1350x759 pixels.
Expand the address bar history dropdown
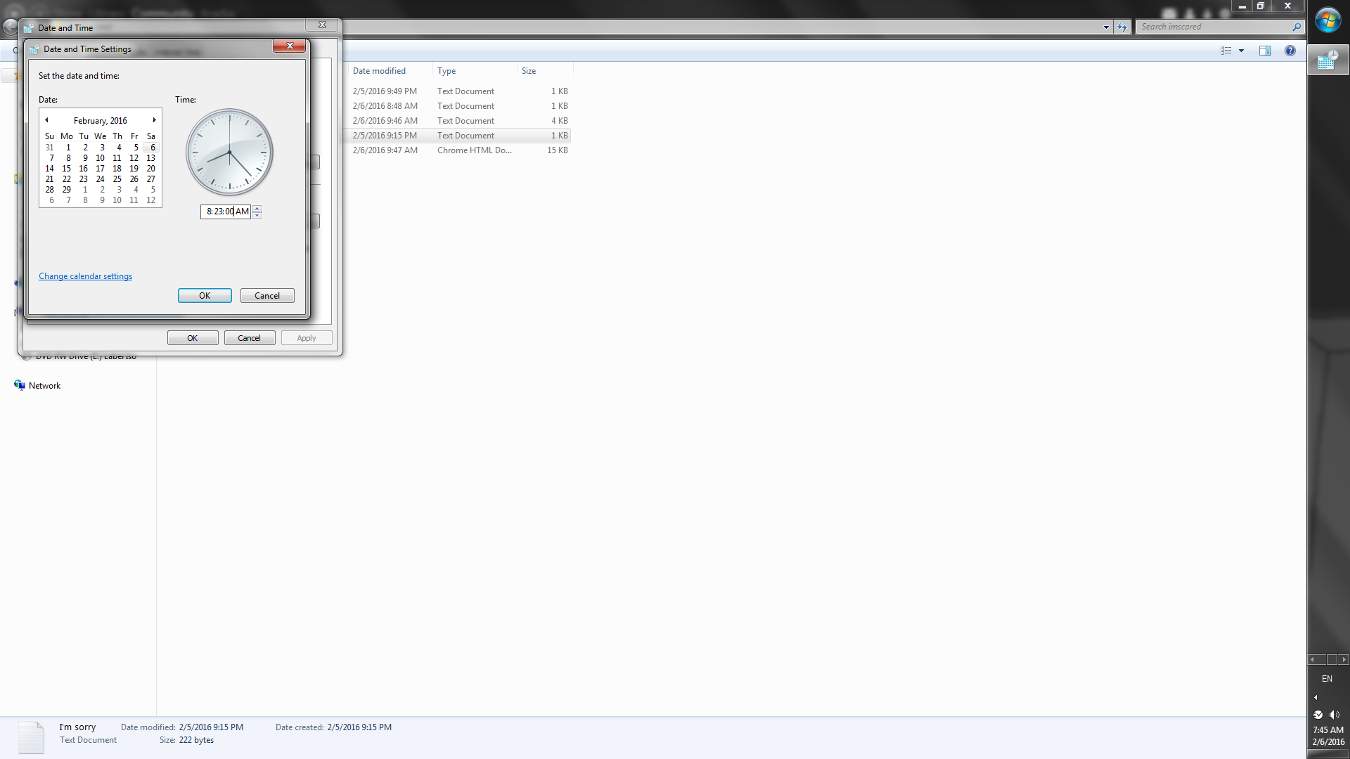(1106, 27)
